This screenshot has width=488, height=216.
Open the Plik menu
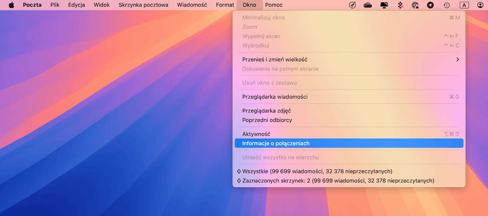pos(55,5)
